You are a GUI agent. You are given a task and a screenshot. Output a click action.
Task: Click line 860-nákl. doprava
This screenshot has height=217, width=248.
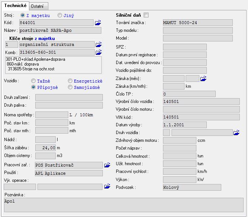23,64
